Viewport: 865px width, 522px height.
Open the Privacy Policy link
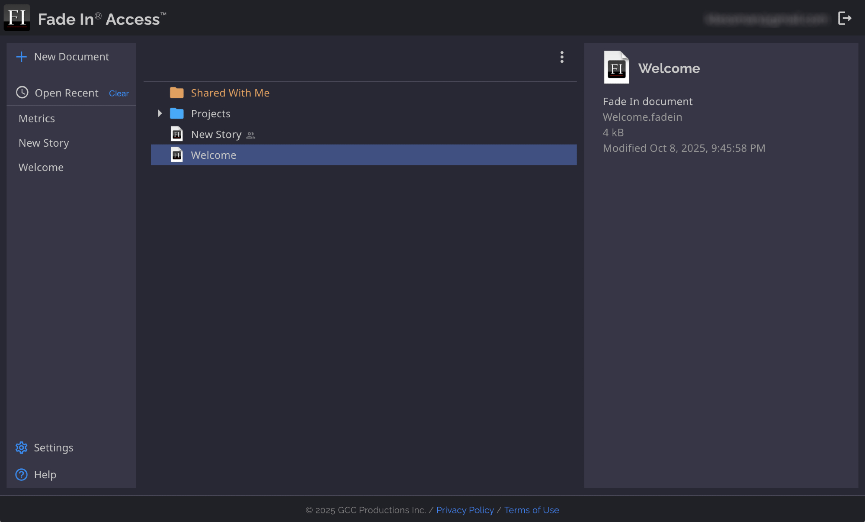pos(465,510)
